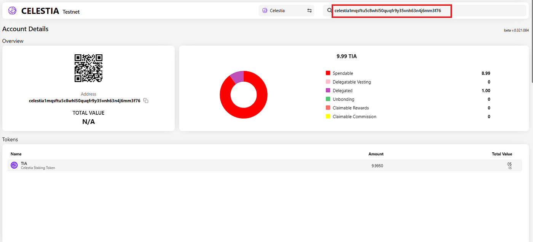Click the pink Delegatable Vesting swatch
This screenshot has height=242, width=533.
point(328,82)
